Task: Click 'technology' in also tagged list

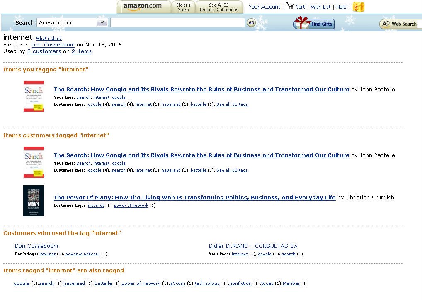Action: 207,283
